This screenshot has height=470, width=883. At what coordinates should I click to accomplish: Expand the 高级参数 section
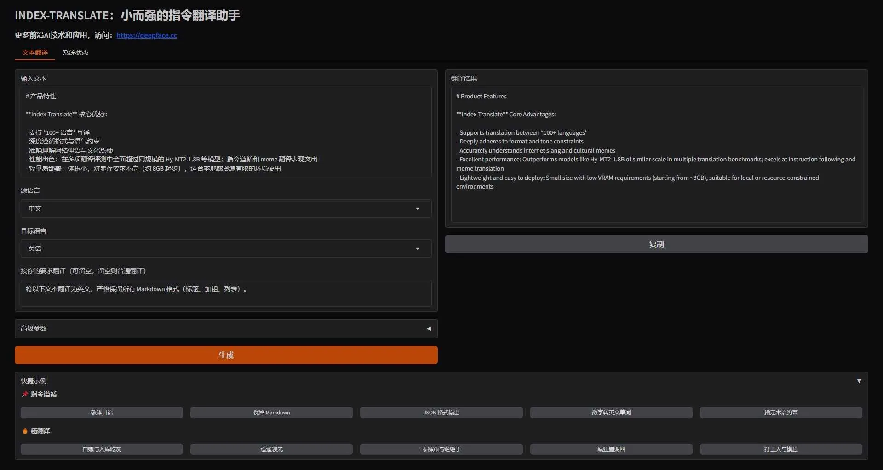point(226,328)
